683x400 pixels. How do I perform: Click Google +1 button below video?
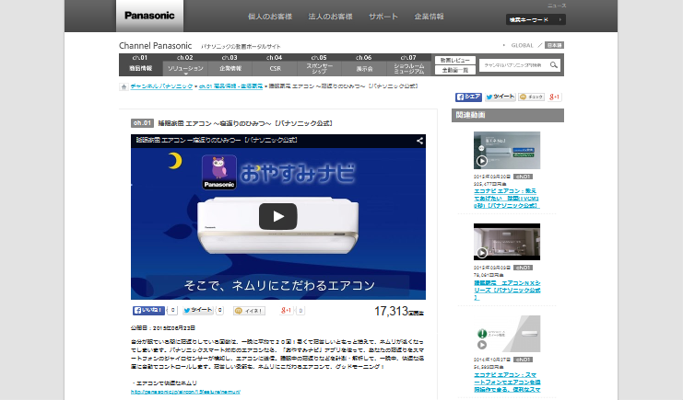click(286, 311)
